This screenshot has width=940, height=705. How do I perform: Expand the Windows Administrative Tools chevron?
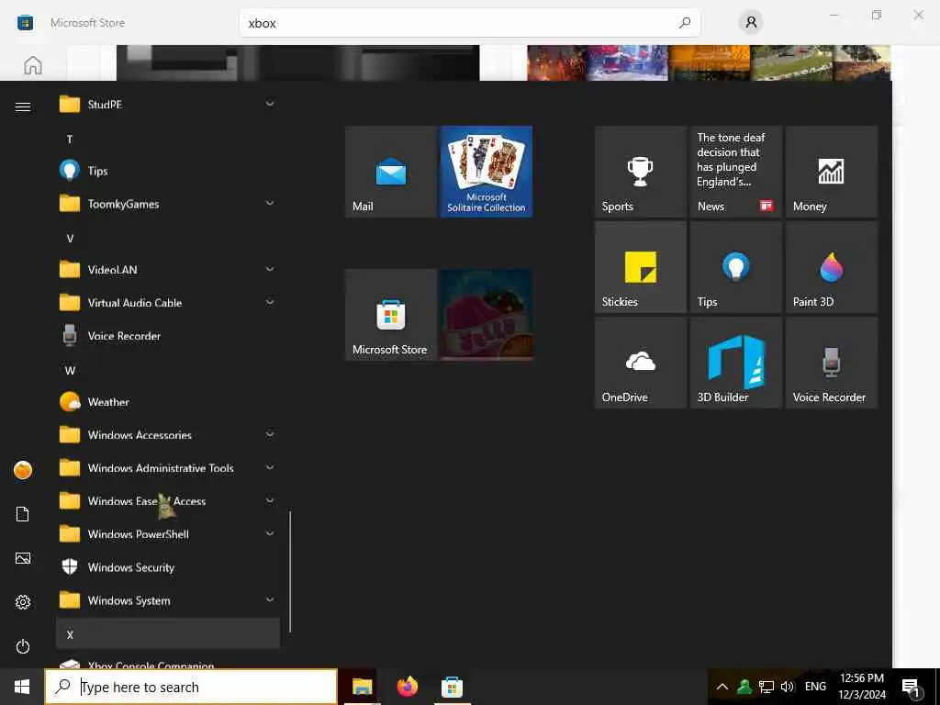[270, 467]
